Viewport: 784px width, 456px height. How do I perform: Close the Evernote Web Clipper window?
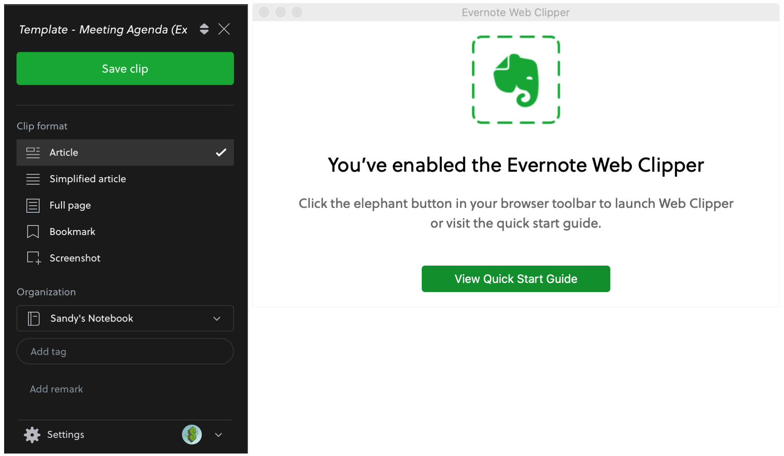[264, 12]
